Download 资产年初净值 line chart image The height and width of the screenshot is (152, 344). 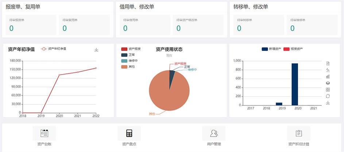click(96, 50)
